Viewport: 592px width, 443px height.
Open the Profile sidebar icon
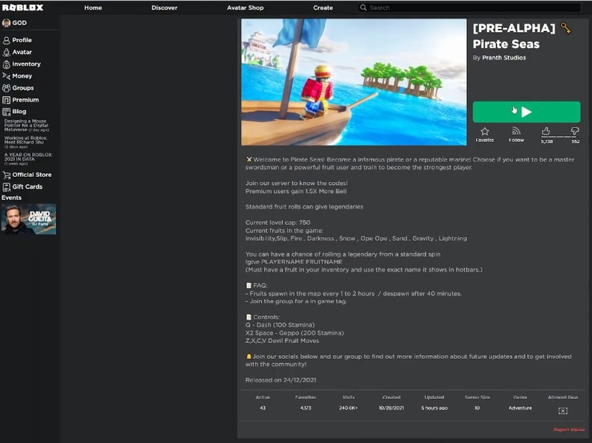click(6, 40)
